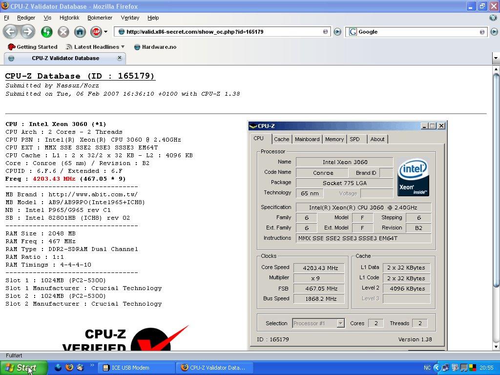Expand the Latest Headlines feed bookmark
The width and height of the screenshot is (500, 375).
[95, 47]
